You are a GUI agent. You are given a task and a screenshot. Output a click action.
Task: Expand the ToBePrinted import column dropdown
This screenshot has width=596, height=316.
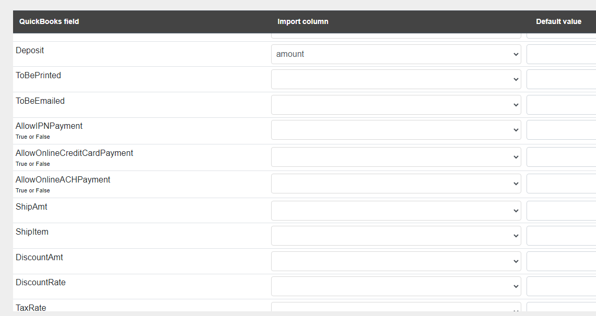click(396, 79)
